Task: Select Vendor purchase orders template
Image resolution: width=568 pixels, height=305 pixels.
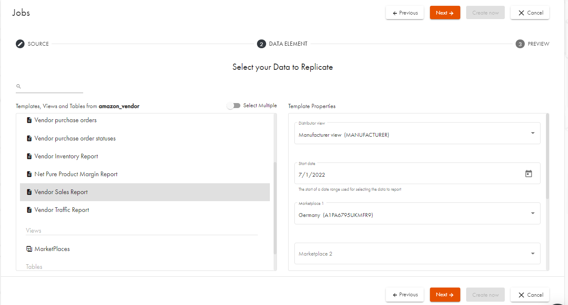Action: point(65,120)
